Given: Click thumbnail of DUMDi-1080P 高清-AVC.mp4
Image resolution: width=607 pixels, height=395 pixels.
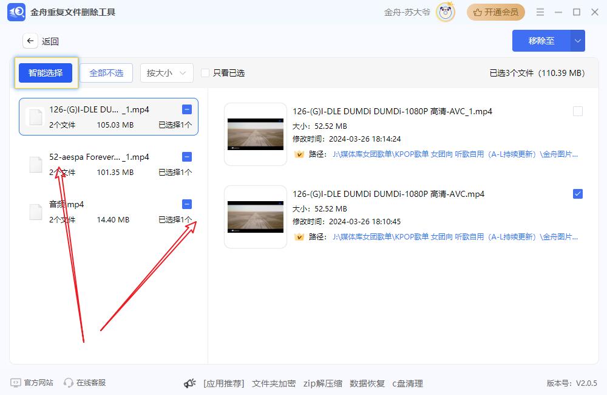Looking at the screenshot, I should (256, 217).
